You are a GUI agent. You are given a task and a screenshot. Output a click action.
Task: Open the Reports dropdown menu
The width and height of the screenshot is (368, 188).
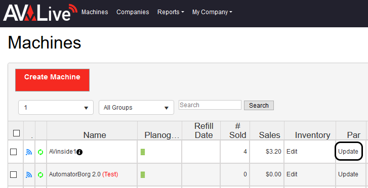(171, 12)
